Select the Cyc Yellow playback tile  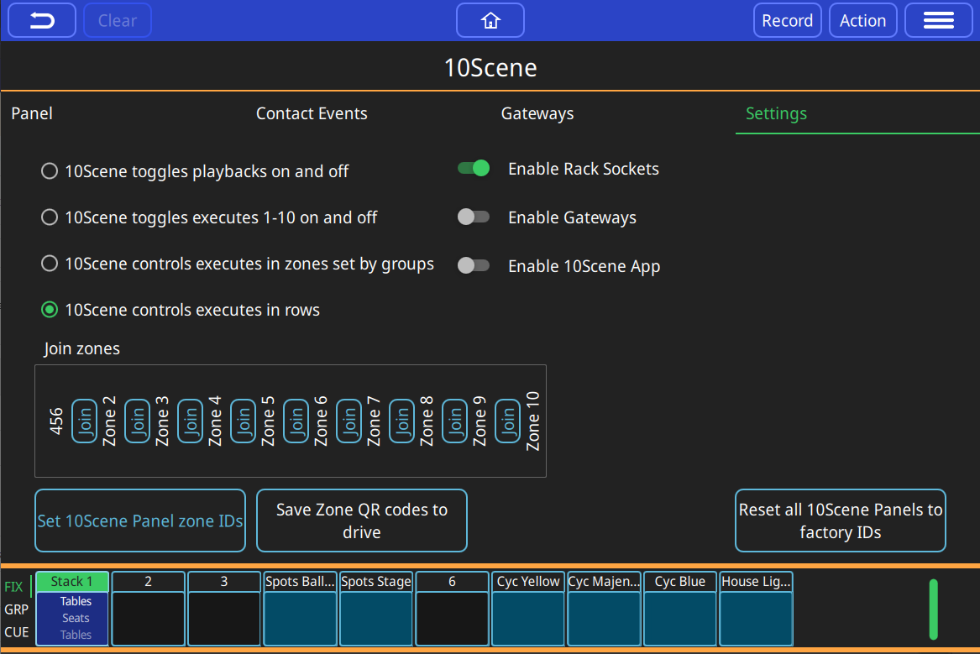528,609
